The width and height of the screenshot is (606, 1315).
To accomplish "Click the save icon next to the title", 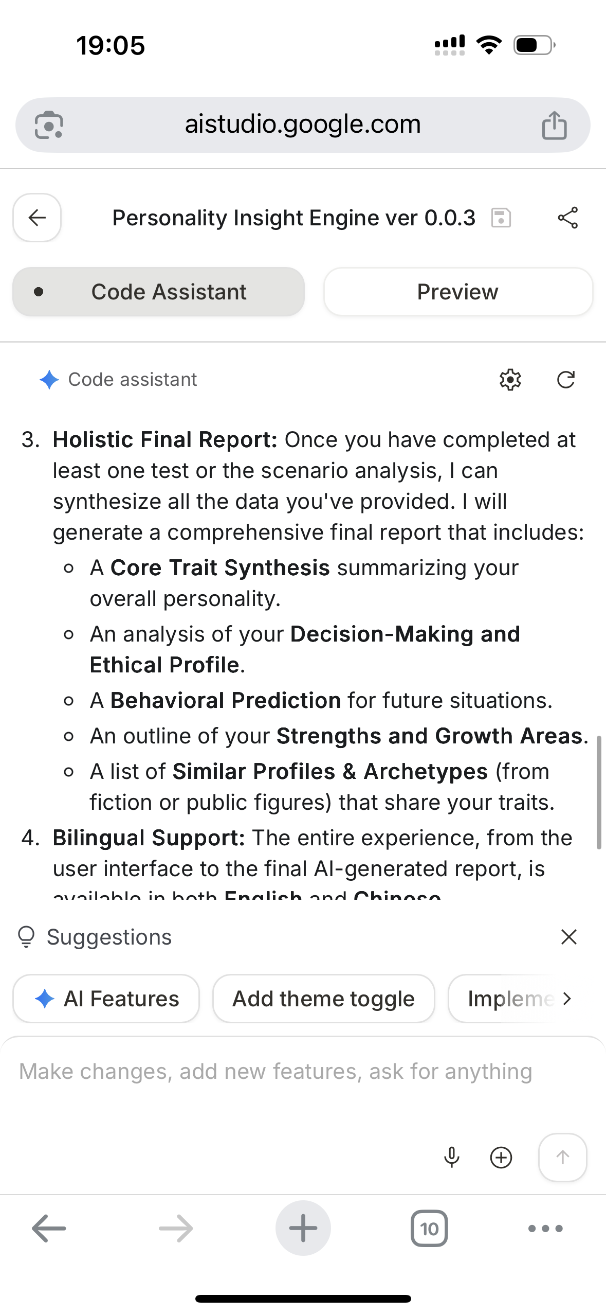I will click(501, 218).
